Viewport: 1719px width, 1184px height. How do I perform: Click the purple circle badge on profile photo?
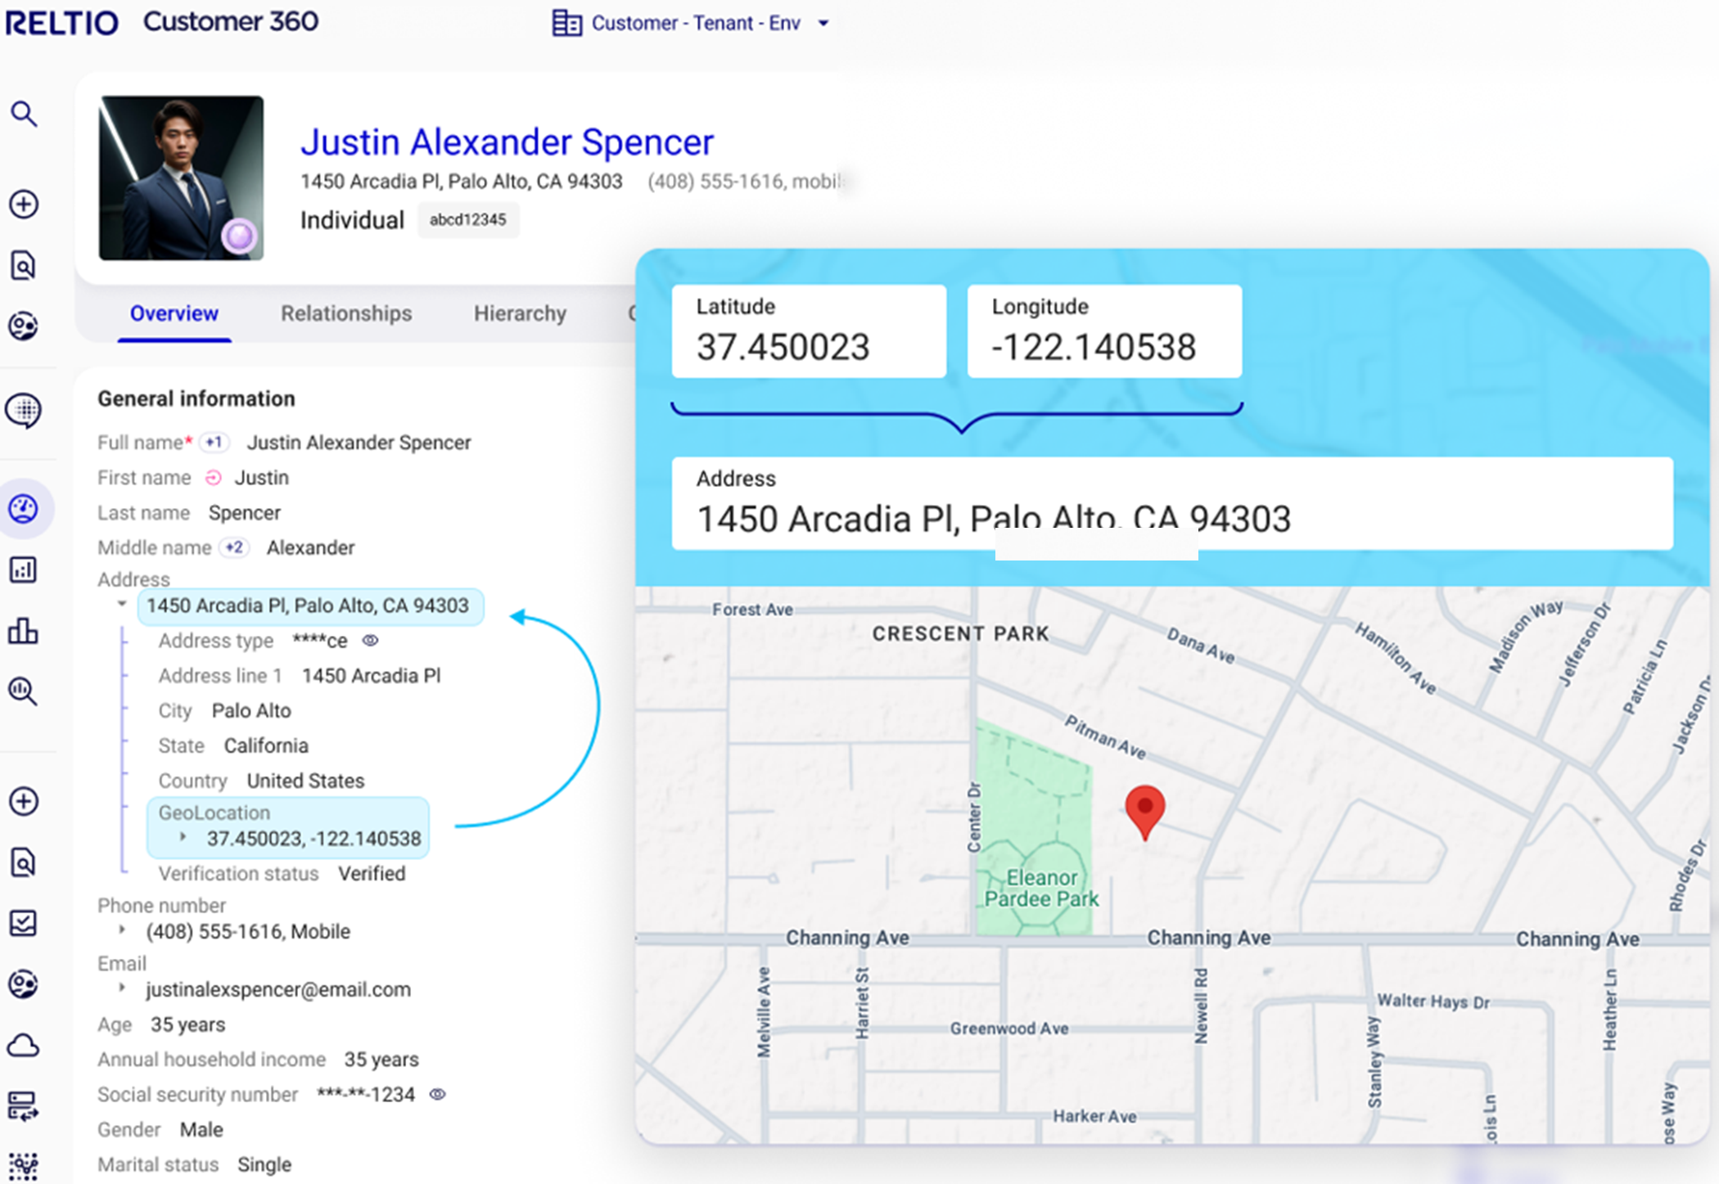(239, 236)
